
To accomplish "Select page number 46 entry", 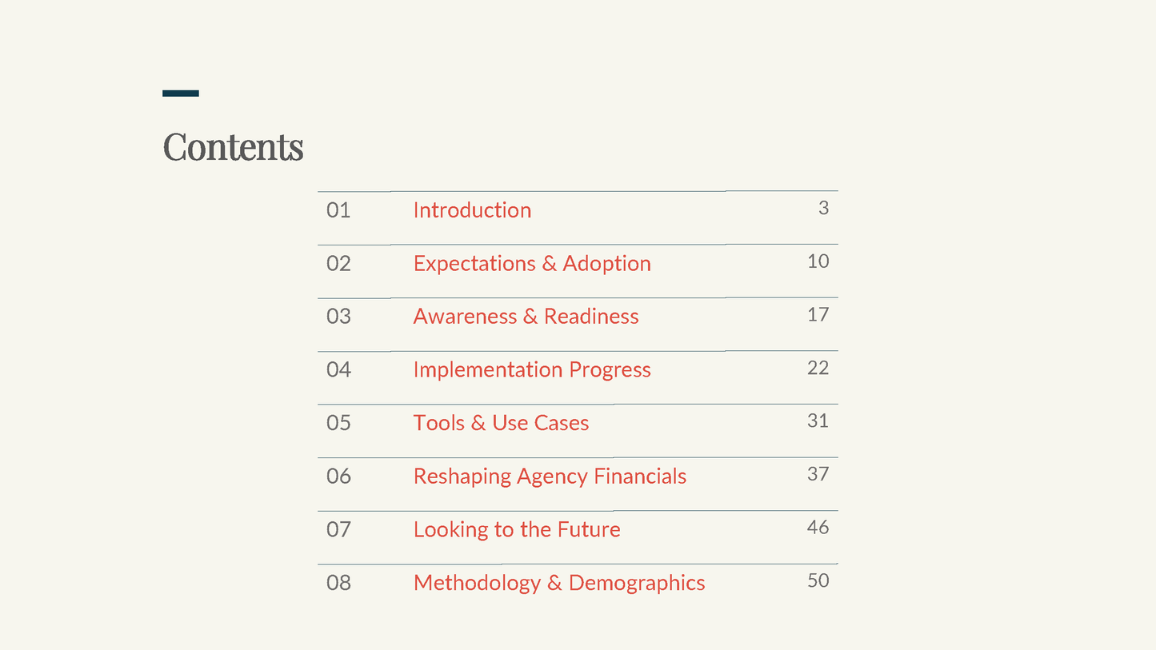I will click(x=818, y=527).
